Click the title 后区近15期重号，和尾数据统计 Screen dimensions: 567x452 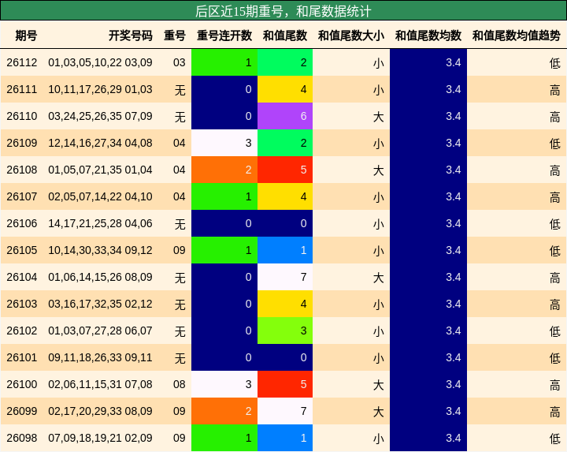click(283, 11)
